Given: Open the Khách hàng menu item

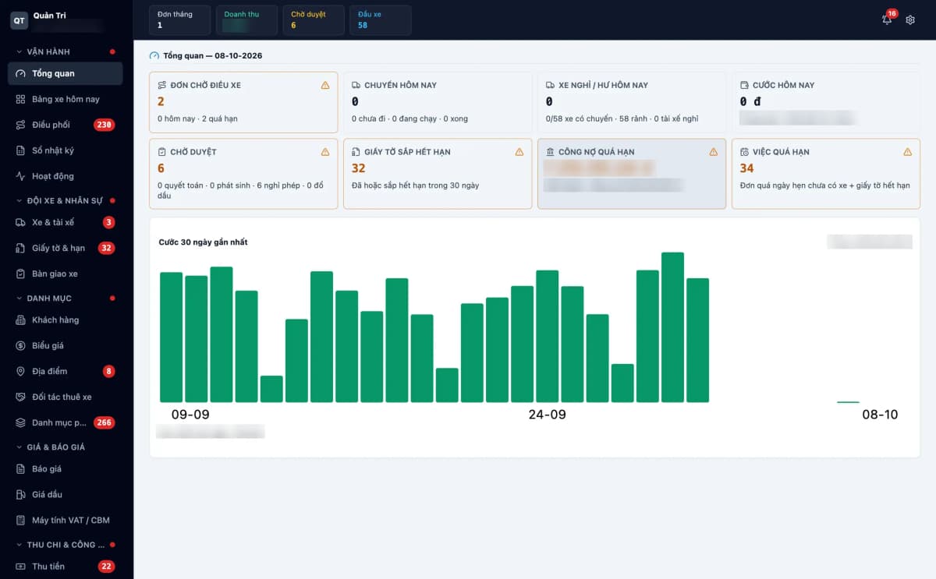Looking at the screenshot, I should coord(66,320).
